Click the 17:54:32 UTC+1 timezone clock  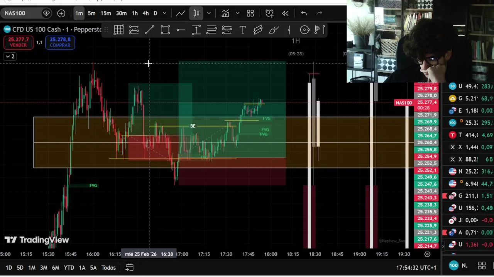pos(416,268)
